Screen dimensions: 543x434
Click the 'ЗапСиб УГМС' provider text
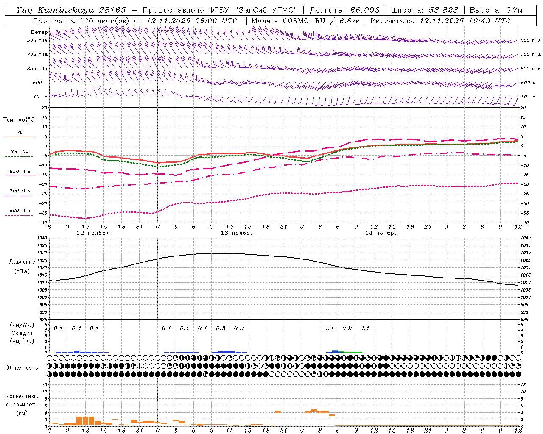click(x=266, y=10)
